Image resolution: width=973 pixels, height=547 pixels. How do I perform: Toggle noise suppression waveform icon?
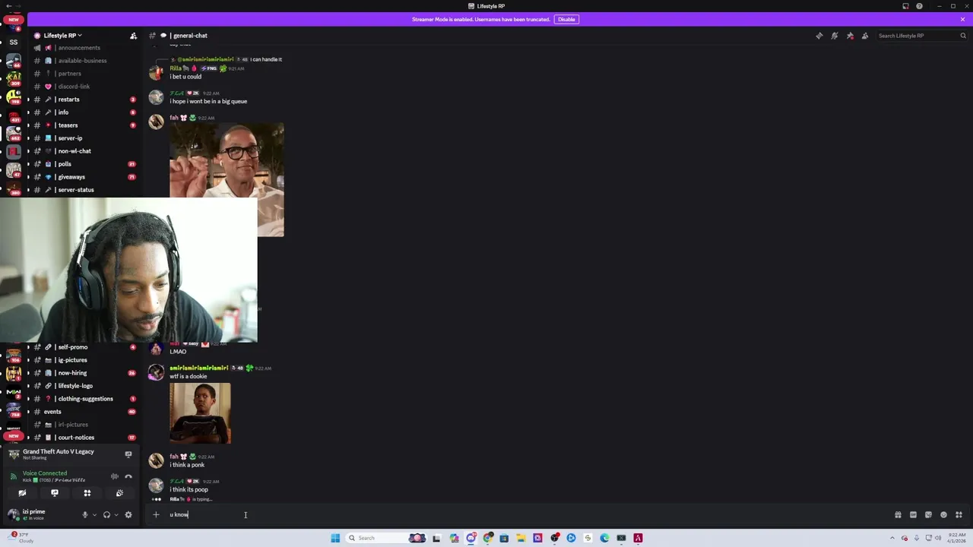click(x=115, y=476)
